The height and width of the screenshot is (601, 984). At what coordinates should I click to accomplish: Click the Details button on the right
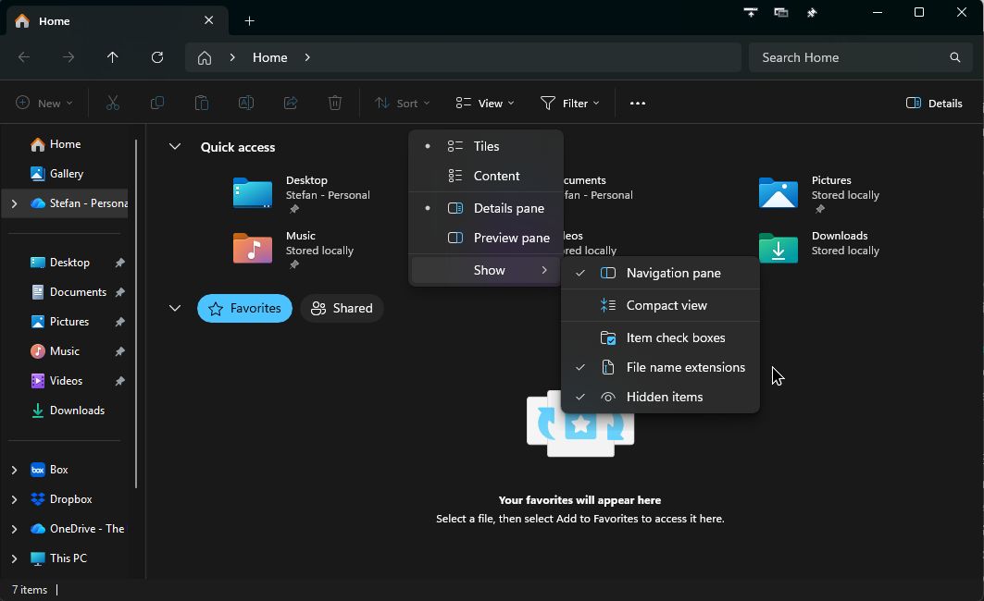tap(934, 104)
